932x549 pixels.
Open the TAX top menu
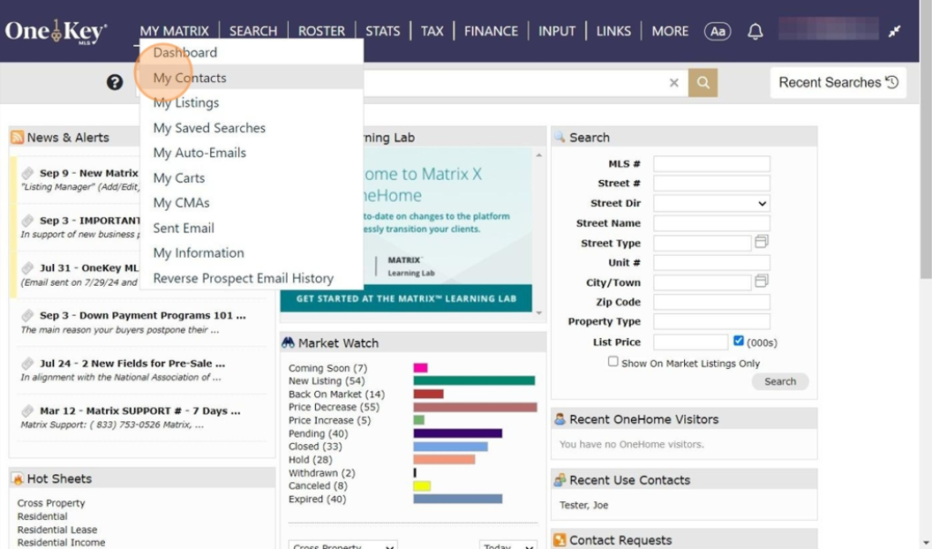click(x=432, y=31)
